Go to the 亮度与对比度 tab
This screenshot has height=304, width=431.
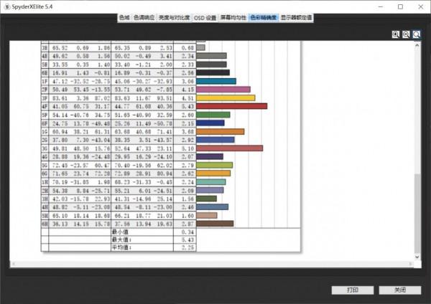coord(174,16)
